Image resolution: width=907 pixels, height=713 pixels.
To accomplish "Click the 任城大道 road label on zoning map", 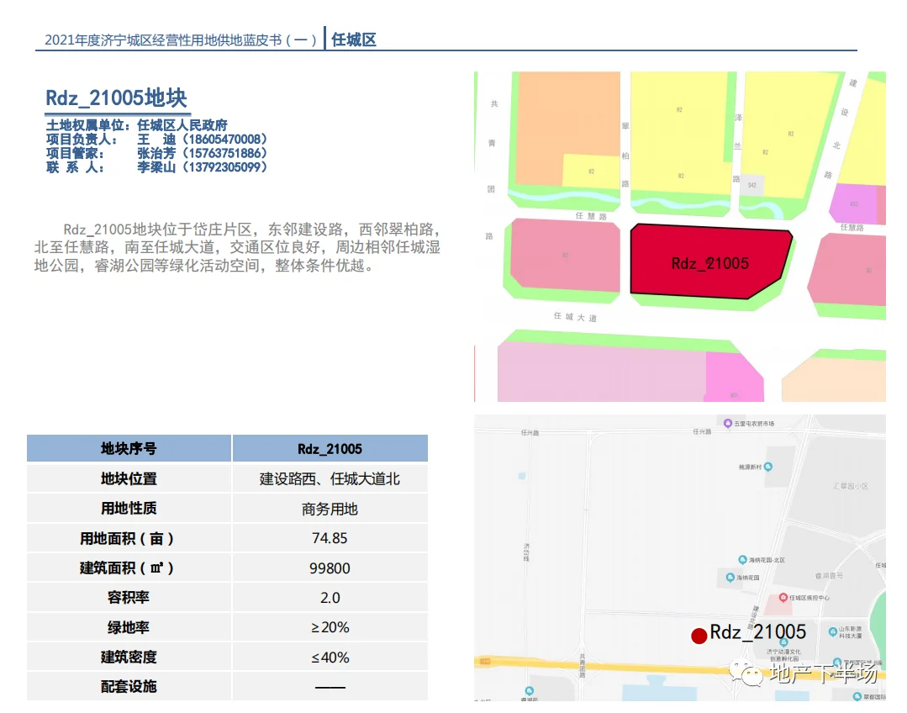I will pos(575,317).
